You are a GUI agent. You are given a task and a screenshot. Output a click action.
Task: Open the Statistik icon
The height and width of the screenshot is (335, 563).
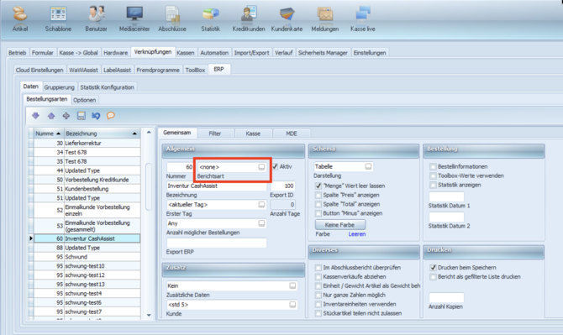[210, 14]
